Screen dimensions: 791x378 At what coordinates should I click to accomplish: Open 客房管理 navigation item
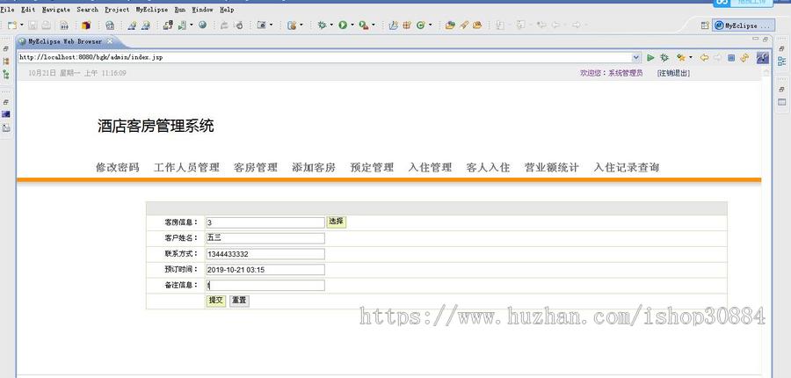[x=256, y=168]
